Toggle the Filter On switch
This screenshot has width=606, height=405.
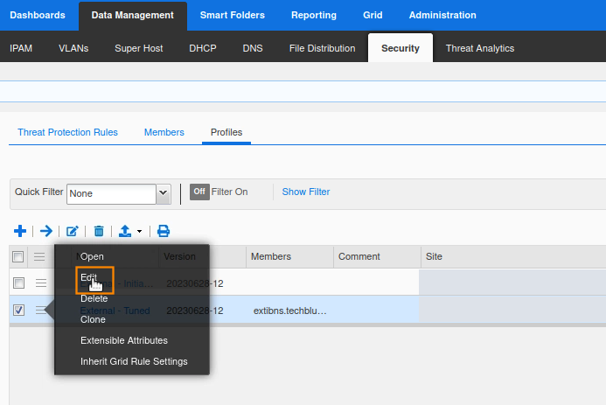199,192
